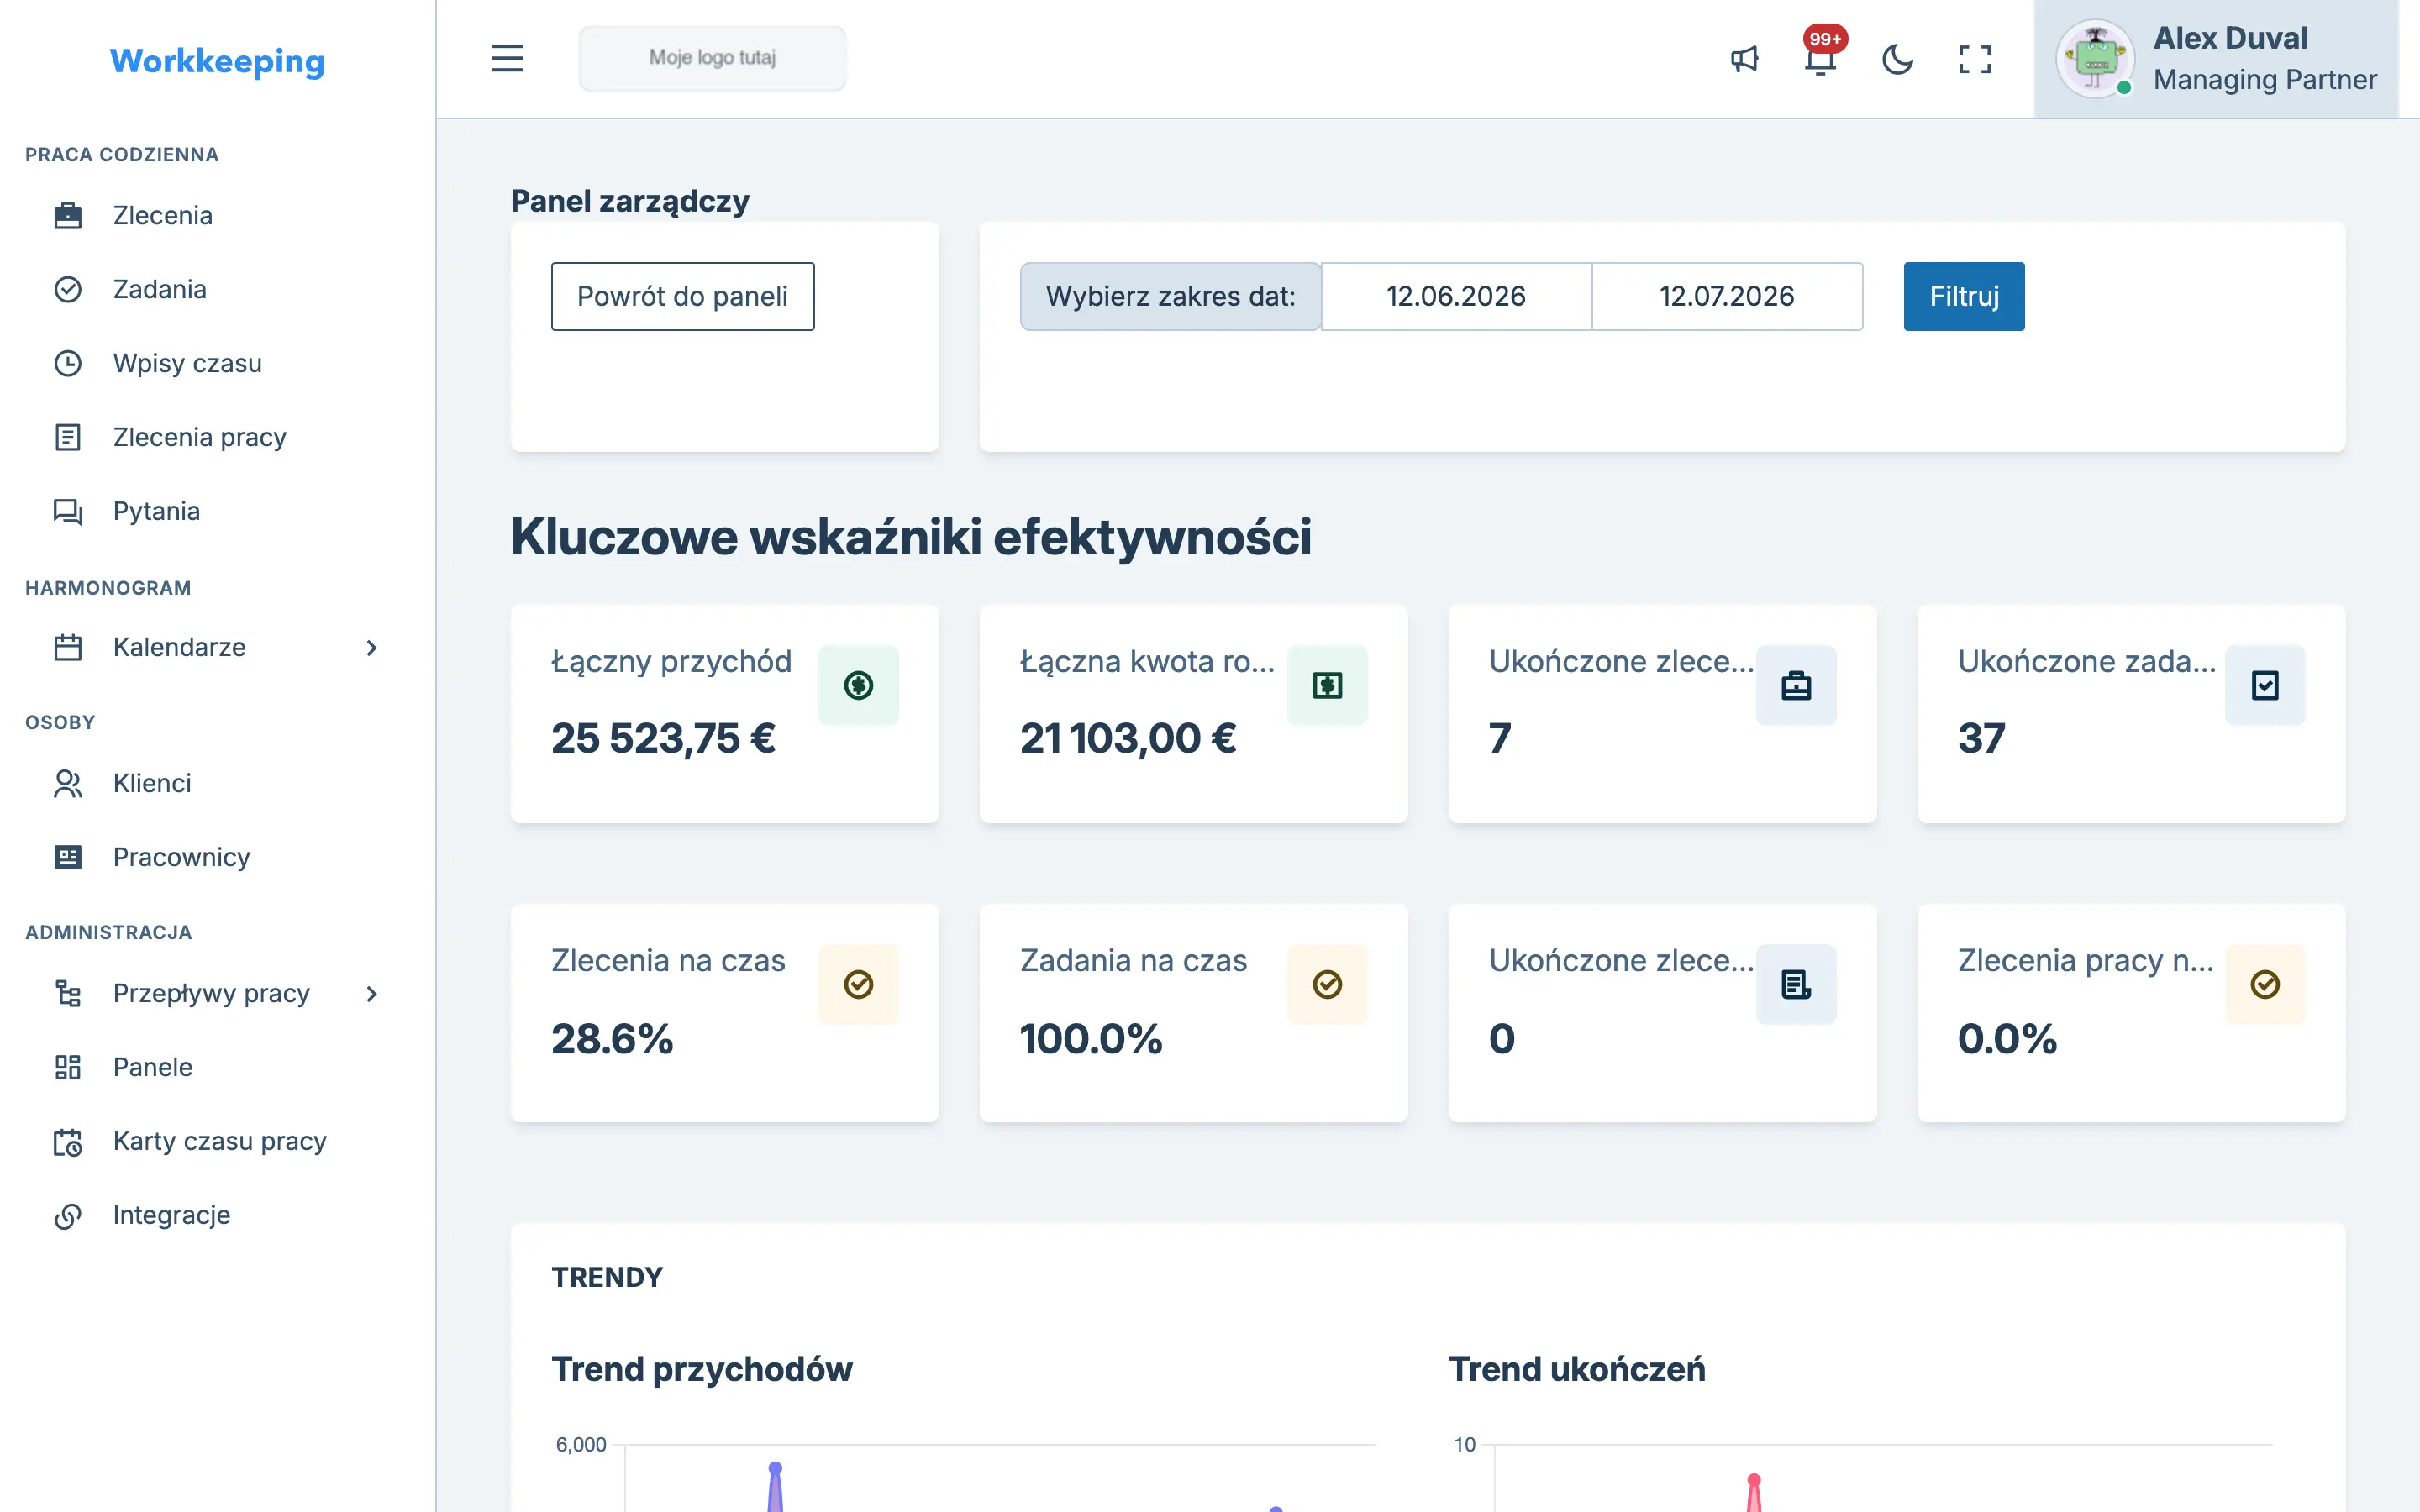Click briefcase icon on card showing 7
2420x1512 pixels.
[1796, 685]
